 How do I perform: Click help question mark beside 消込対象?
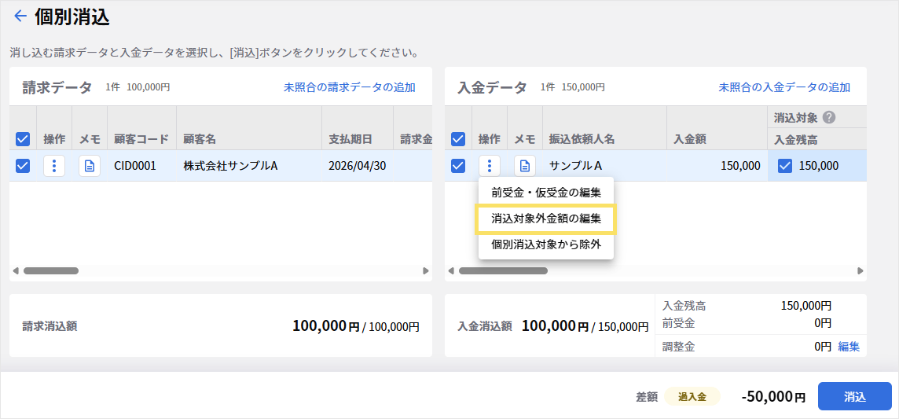click(828, 117)
